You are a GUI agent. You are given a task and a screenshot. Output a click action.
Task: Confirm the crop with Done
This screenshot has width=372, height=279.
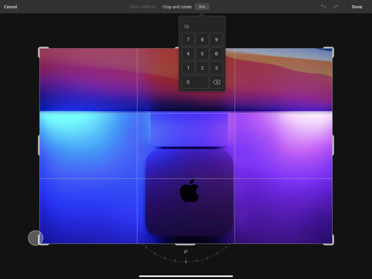pos(357,7)
